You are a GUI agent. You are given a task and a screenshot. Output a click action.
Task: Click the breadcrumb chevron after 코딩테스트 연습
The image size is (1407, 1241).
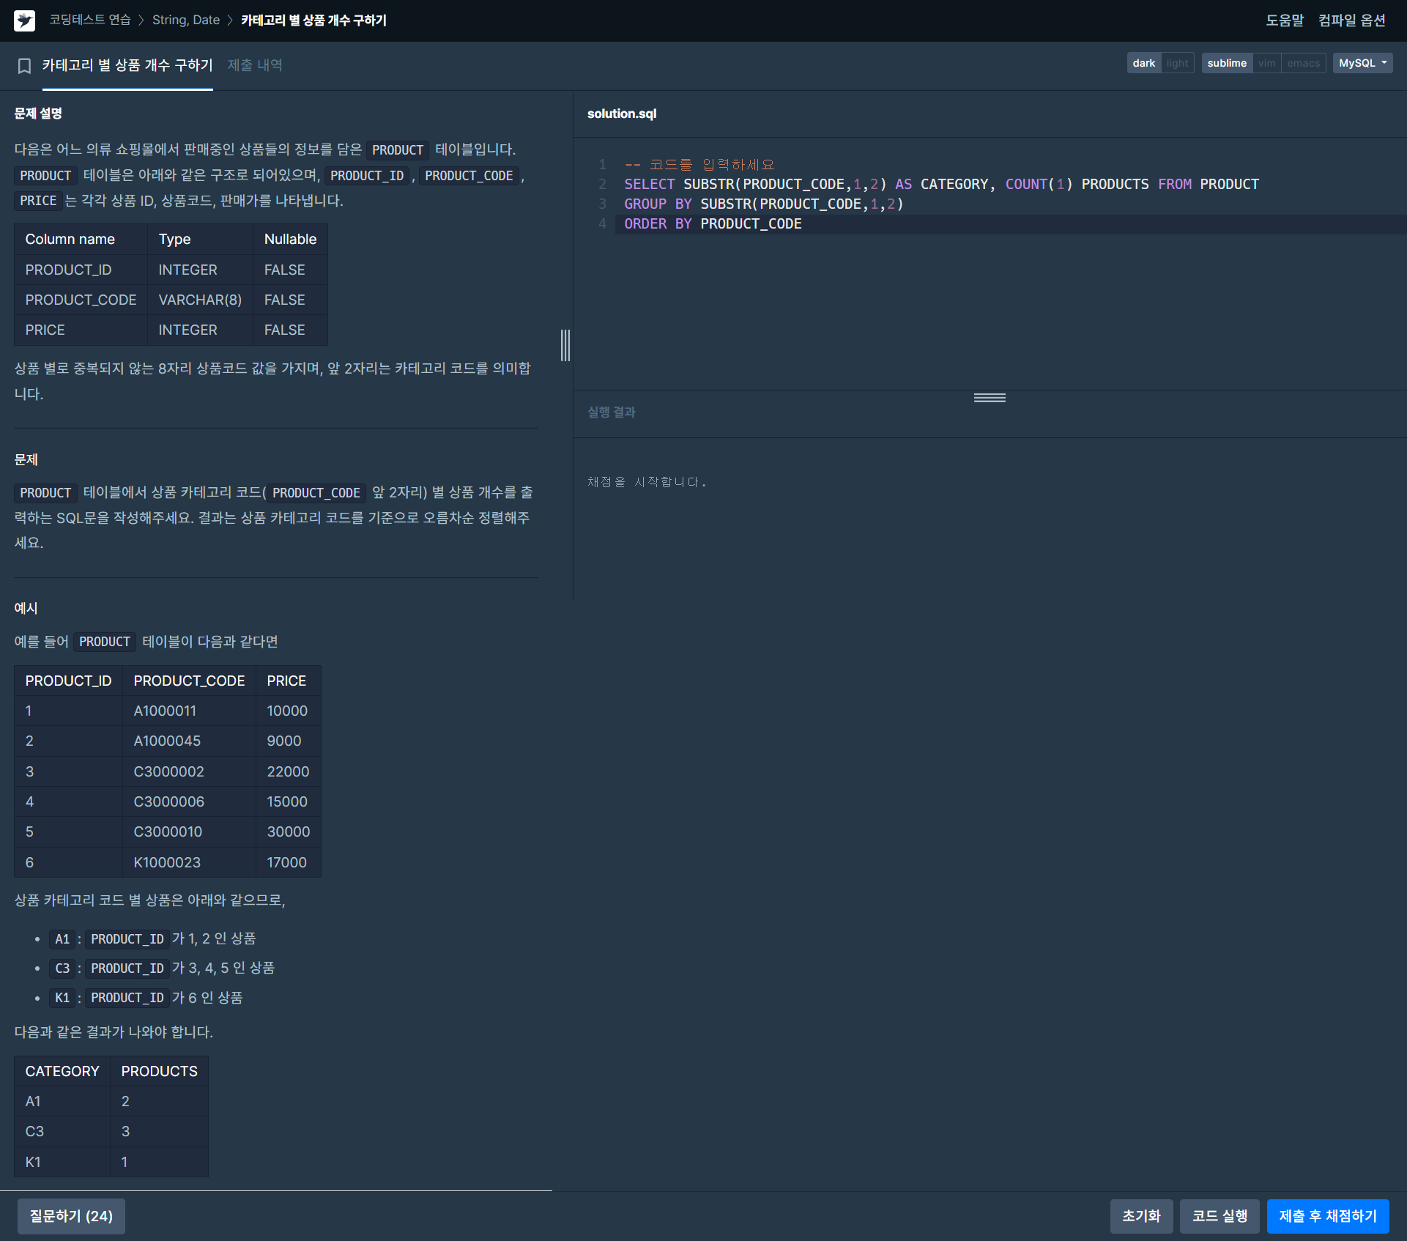pos(141,21)
